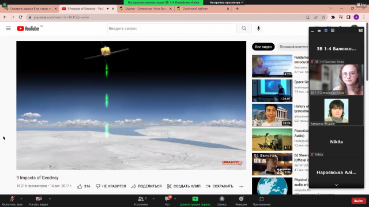Click the browser address bar URL

[61, 17]
